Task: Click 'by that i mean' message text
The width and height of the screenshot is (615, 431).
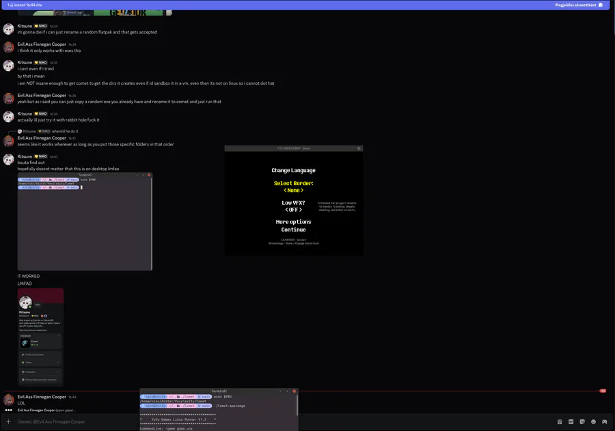Action: click(x=31, y=76)
